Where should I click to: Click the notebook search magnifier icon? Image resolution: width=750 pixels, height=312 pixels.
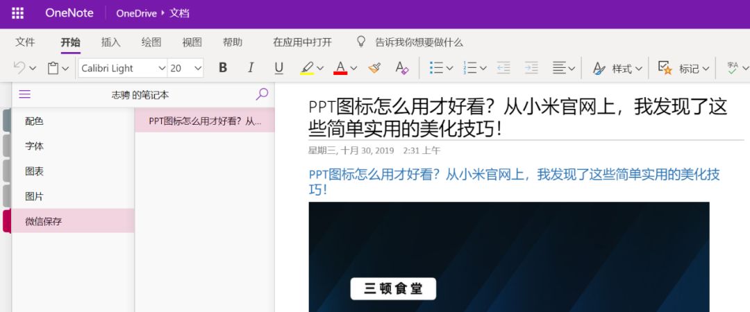262,94
